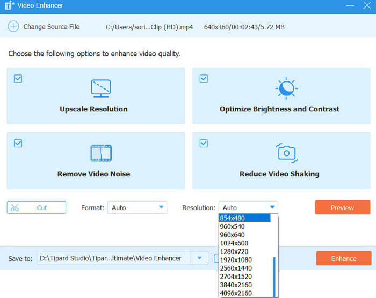Open the Save to path dropdown arrow
Viewport: 376px width, 298px height.
[x=199, y=258]
